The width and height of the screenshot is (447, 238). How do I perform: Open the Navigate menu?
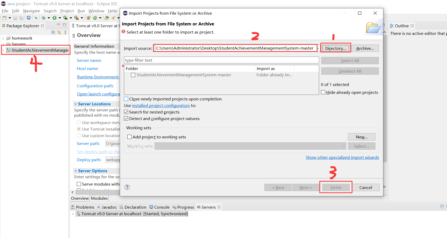pos(31,11)
